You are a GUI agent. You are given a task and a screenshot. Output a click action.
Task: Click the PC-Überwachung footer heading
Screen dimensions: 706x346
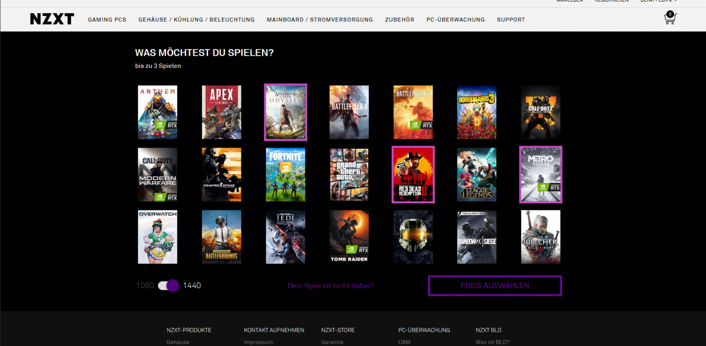[x=424, y=330]
